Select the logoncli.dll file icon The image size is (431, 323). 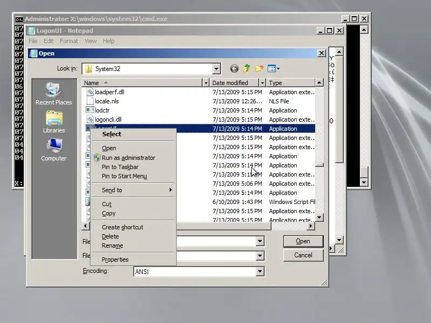click(x=90, y=120)
